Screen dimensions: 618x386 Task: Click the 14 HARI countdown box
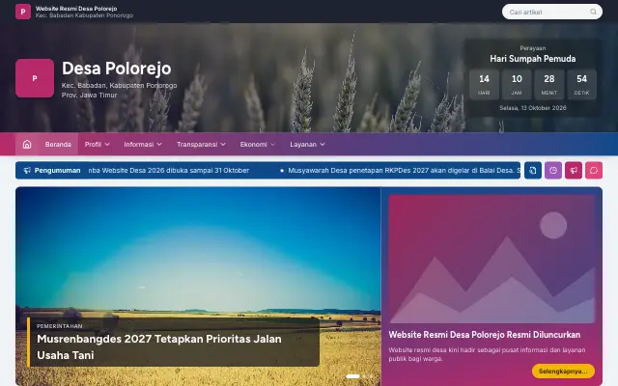pos(484,84)
